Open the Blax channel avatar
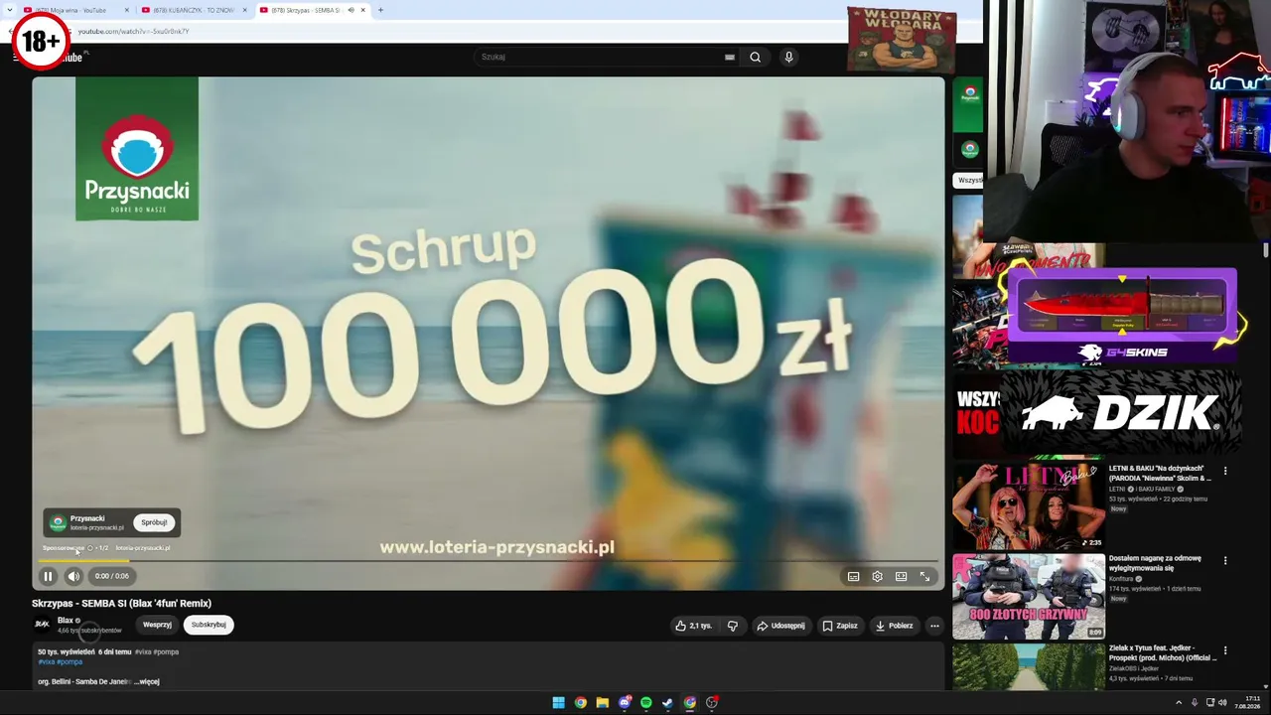This screenshot has width=1271, height=715. 42,625
